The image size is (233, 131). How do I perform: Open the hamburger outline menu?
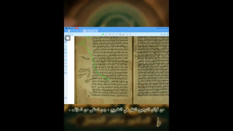pyautogui.click(x=69, y=35)
